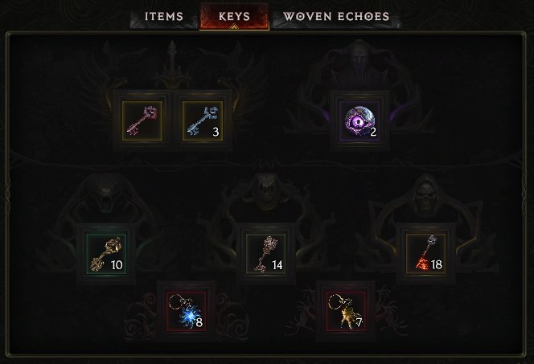Select the glowing blue keyring with 8
This screenshot has width=534, height=364.
pyautogui.click(x=187, y=311)
